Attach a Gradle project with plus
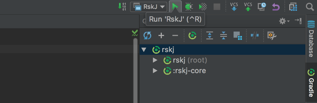The image size is (317, 103). [161, 36]
